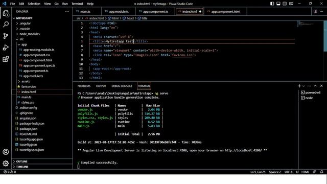327x184 pixels.
Task: Create a new terminal with plus icon
Action: [299, 86]
